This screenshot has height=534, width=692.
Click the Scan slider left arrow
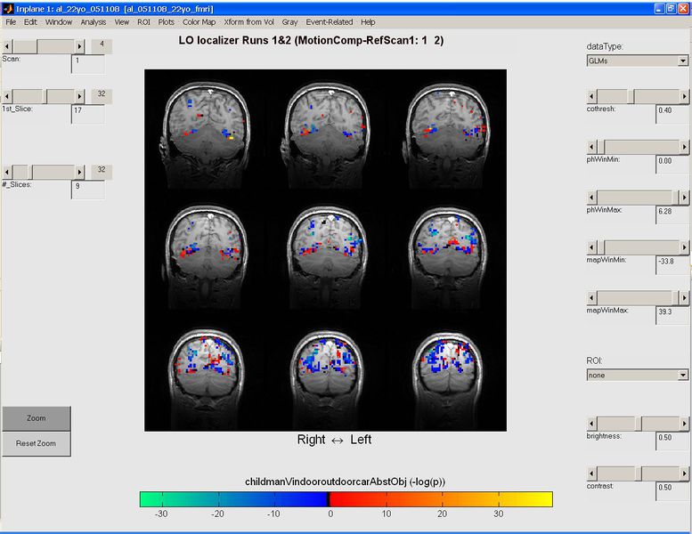(7, 45)
